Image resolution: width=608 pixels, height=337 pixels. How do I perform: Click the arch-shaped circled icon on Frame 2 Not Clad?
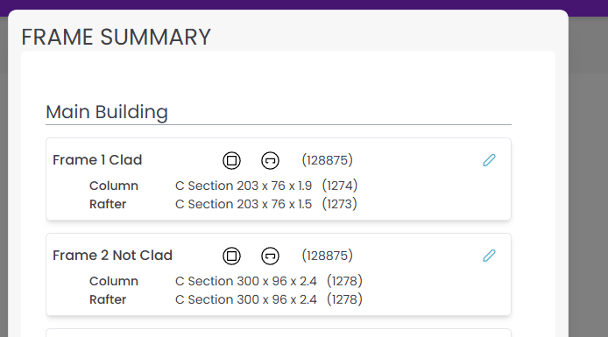pos(270,256)
